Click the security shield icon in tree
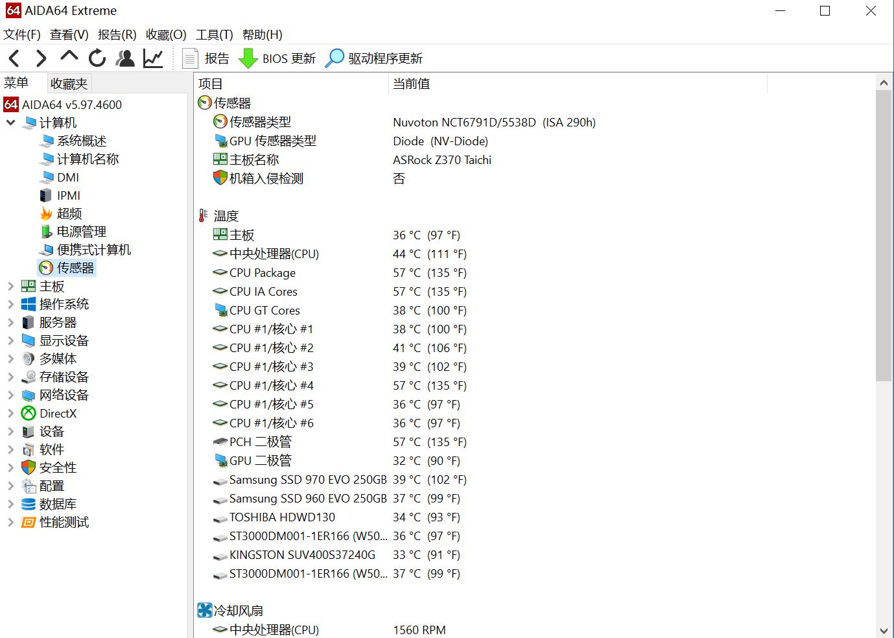 [29, 467]
